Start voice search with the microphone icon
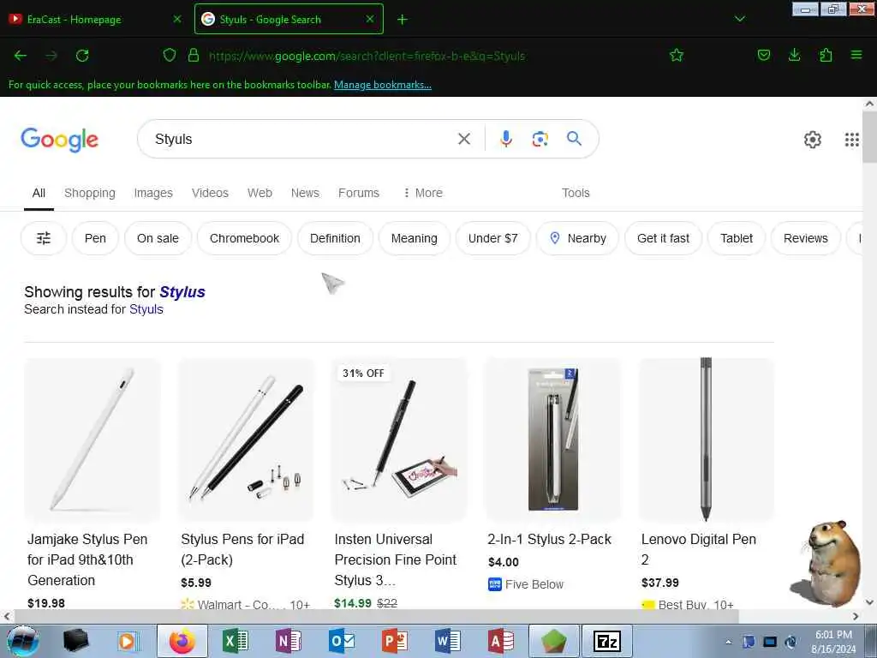The height and width of the screenshot is (658, 877). [x=505, y=139]
